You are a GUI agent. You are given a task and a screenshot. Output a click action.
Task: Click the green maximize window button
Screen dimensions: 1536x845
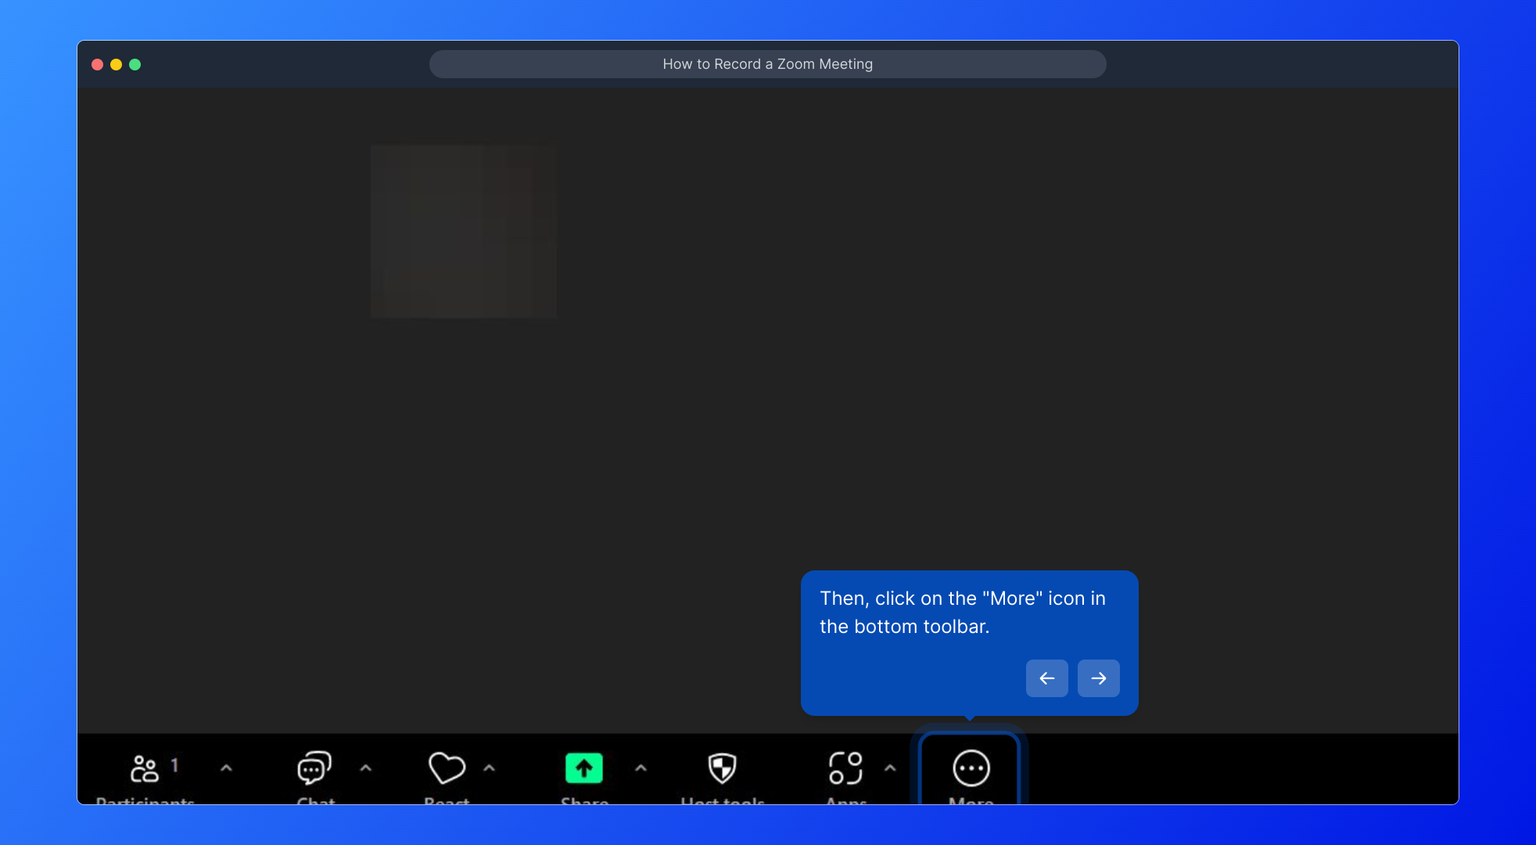[x=135, y=65]
